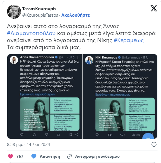Open three-dot menu on Niki Kerameus post

click(x=153, y=58)
